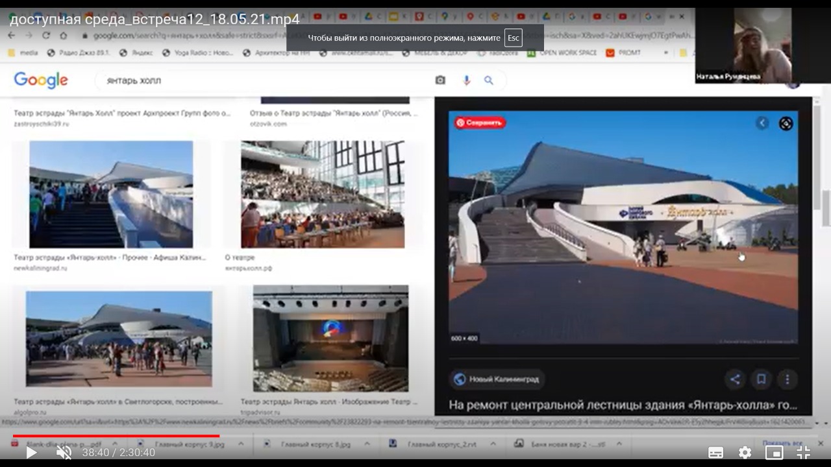
Task: Click the blue search magnifier icon
Action: (x=488, y=80)
